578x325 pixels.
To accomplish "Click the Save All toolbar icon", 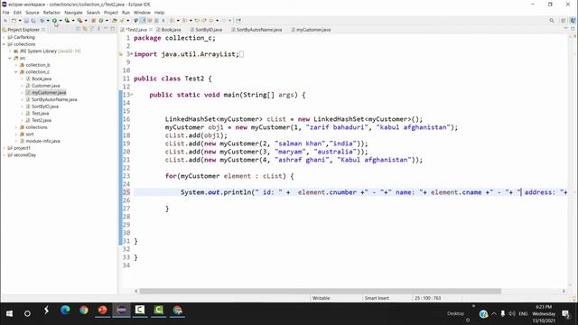I will point(33,21).
